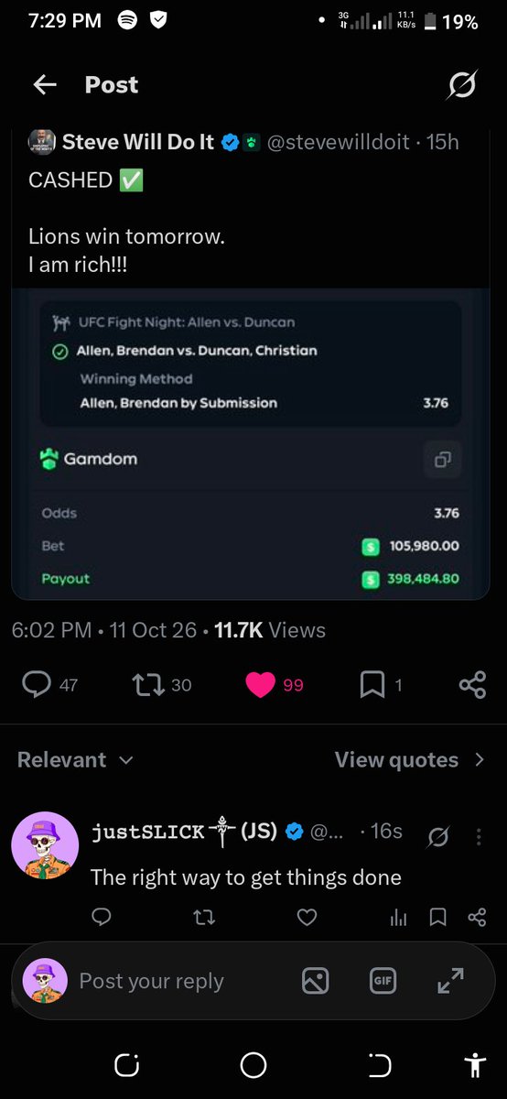Viewport: 507px width, 1099px height.
Task: Expand the Relevant sort dropdown
Action: (76, 760)
